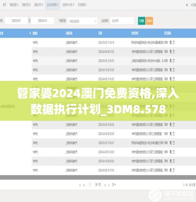Click the box icon in the 2020-04-09 07:45:00 row
This screenshot has height=202, width=196.
point(174,152)
